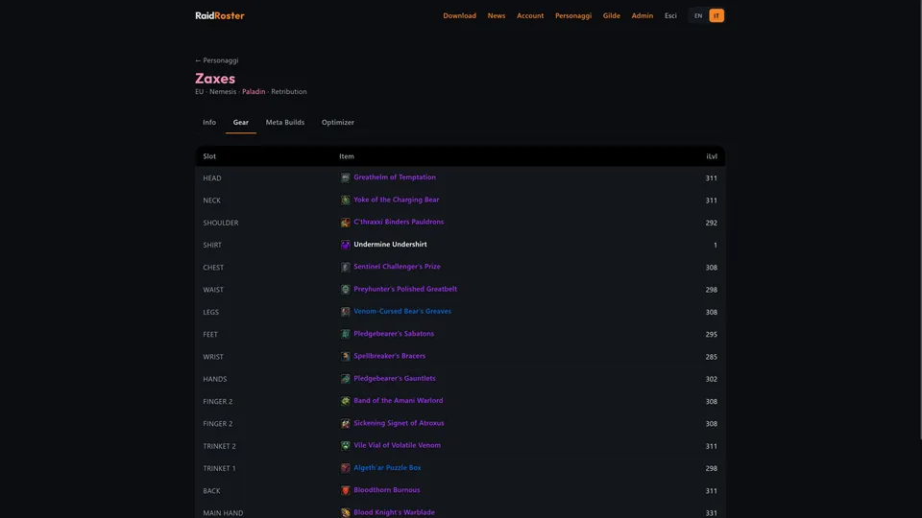
Task: Click the Pledgebearer's Gauntlets icon
Action: click(x=345, y=378)
